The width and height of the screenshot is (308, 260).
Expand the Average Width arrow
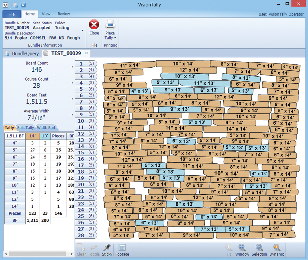[72, 115]
